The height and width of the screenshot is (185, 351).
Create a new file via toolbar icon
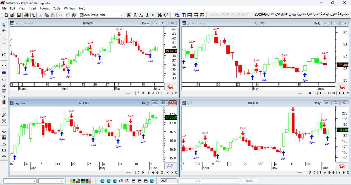[x=6, y=15]
